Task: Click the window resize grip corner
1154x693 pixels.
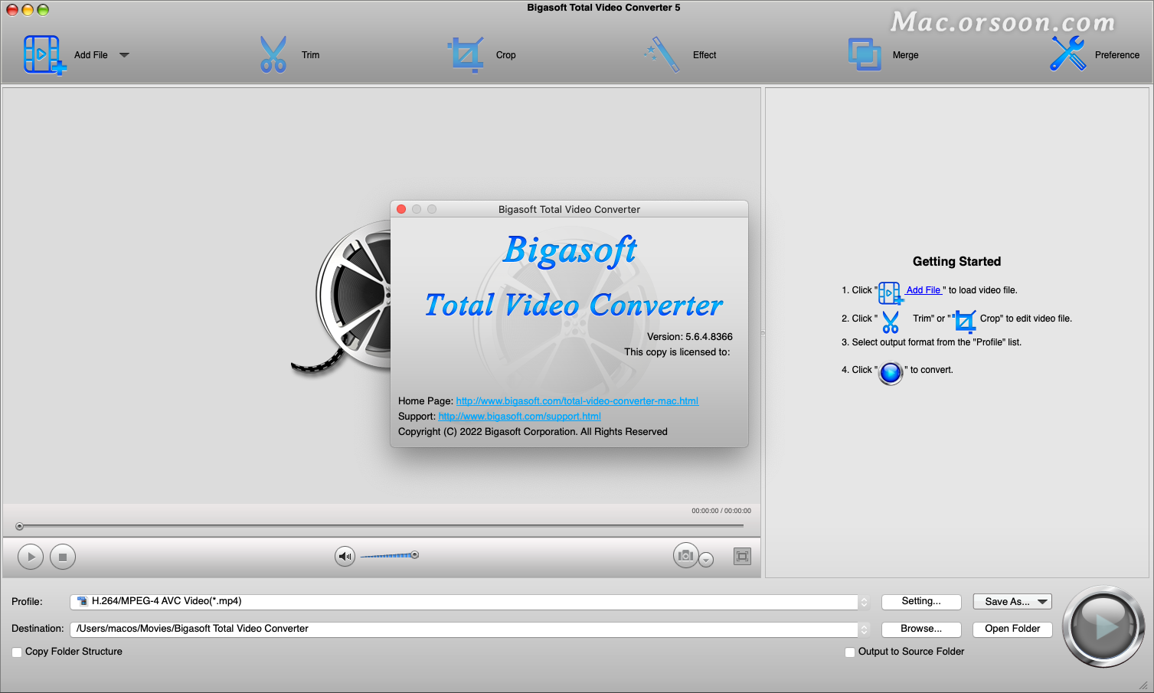Action: click(x=1144, y=685)
